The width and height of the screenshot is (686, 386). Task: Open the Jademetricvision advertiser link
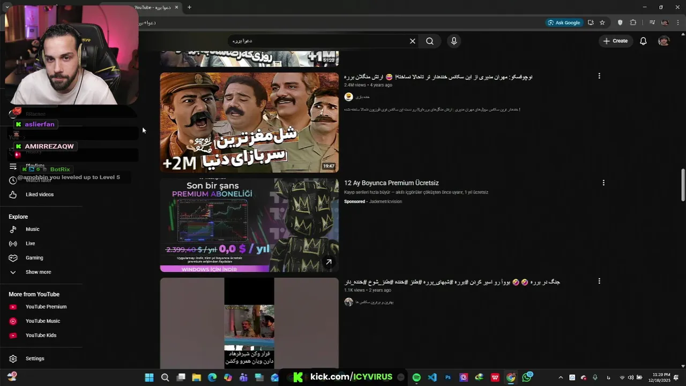385,202
